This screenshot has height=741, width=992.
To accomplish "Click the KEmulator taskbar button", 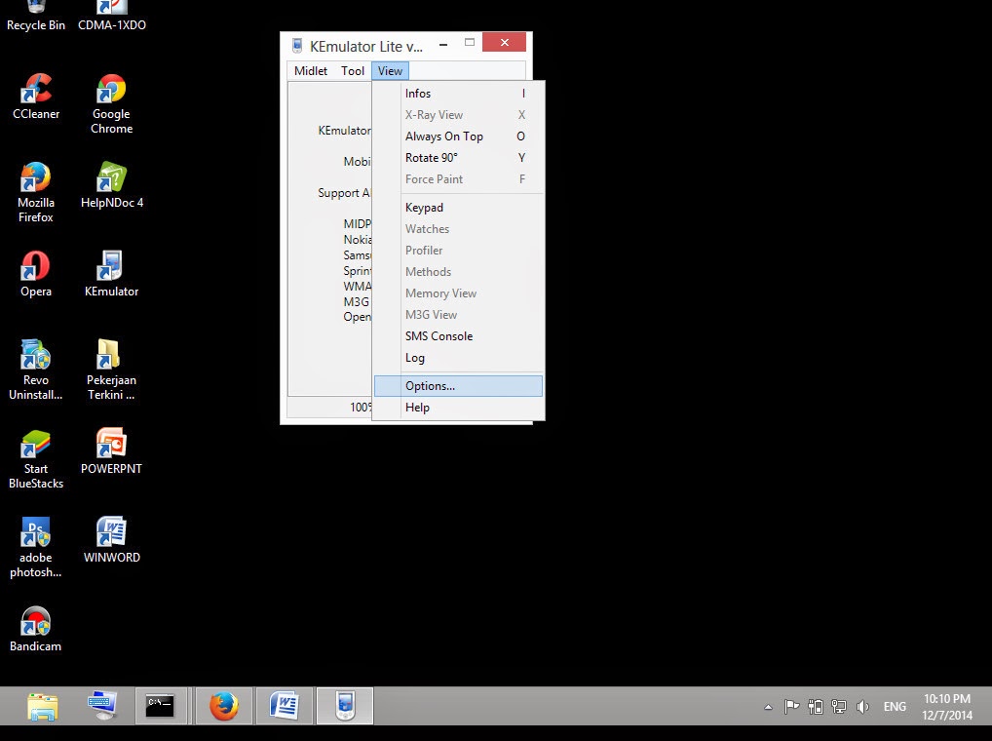I will click(345, 706).
